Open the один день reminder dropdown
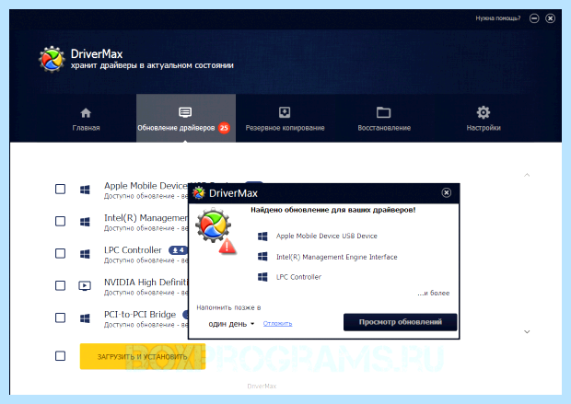Viewport: 571px width, 404px height. point(231,324)
